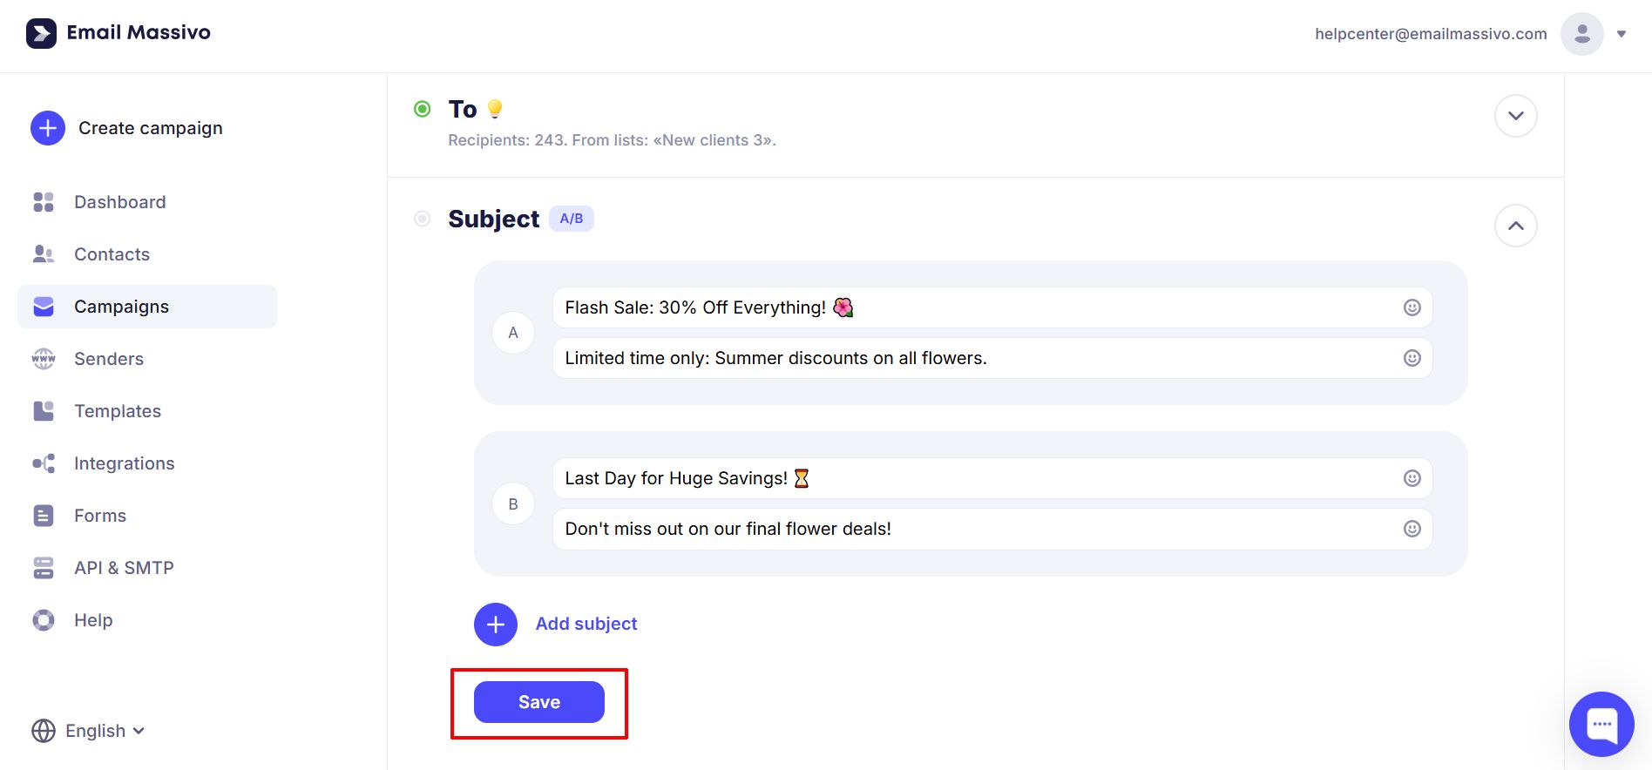Open the Templates menu item
The height and width of the screenshot is (770, 1652).
pos(118,411)
